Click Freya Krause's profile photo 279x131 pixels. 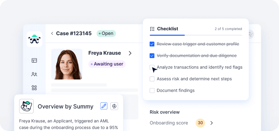coord(67,64)
